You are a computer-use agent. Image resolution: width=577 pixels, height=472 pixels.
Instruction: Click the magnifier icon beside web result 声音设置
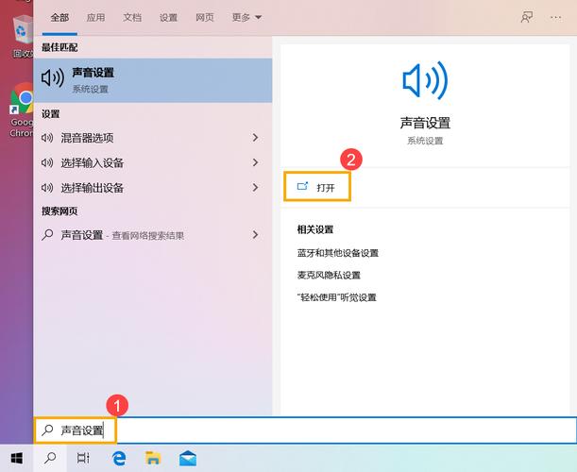(x=47, y=234)
